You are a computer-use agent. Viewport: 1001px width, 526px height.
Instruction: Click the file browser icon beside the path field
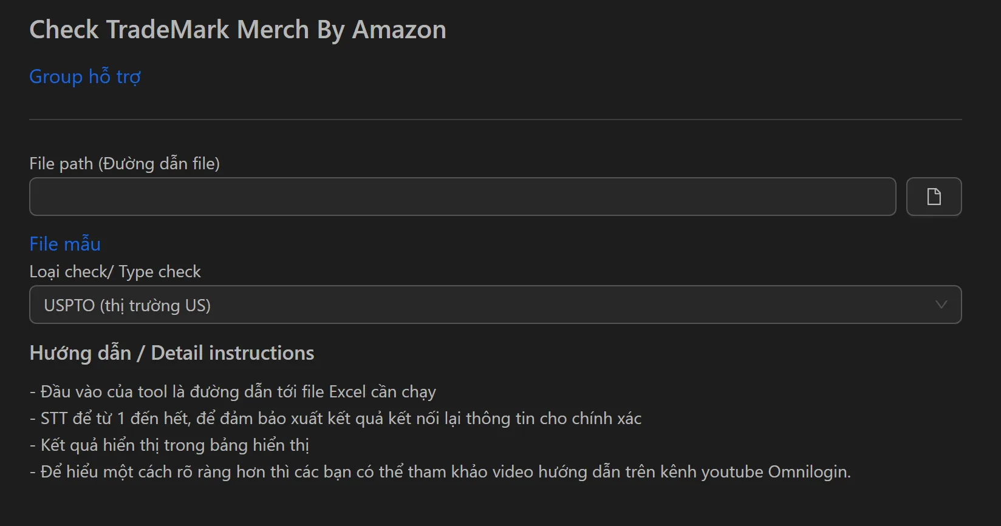(x=934, y=197)
